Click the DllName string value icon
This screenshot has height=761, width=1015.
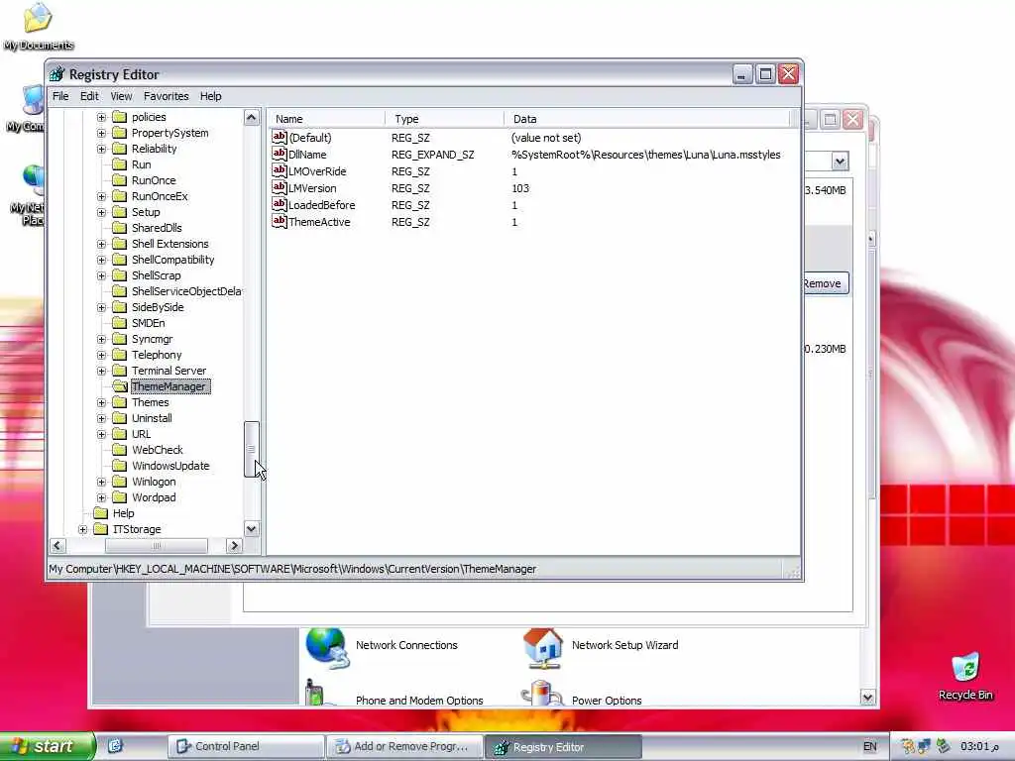pyautogui.click(x=279, y=154)
